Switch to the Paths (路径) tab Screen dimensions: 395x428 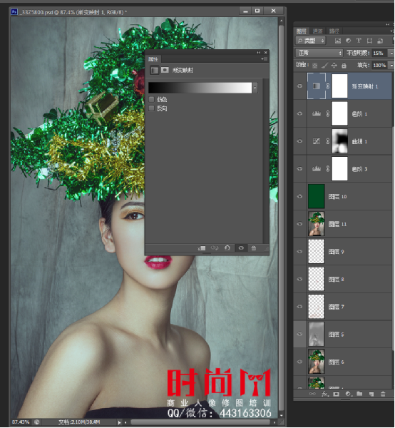pos(334,31)
